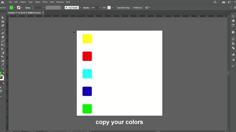Open the brush definition dropdown arrow
Screen dimensions: 236x132
[80, 8]
